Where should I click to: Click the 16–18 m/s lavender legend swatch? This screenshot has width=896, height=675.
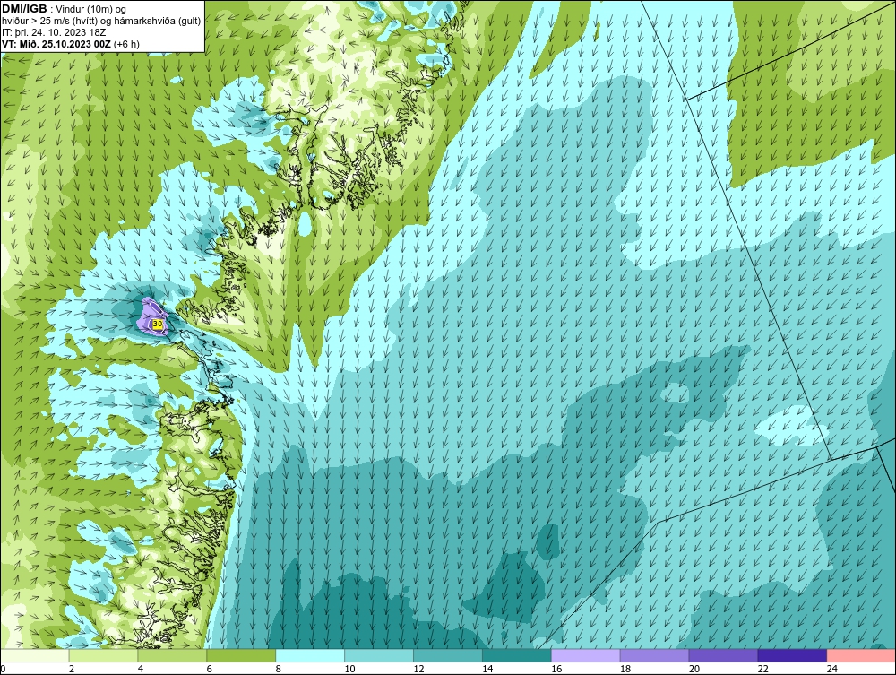coord(586,655)
